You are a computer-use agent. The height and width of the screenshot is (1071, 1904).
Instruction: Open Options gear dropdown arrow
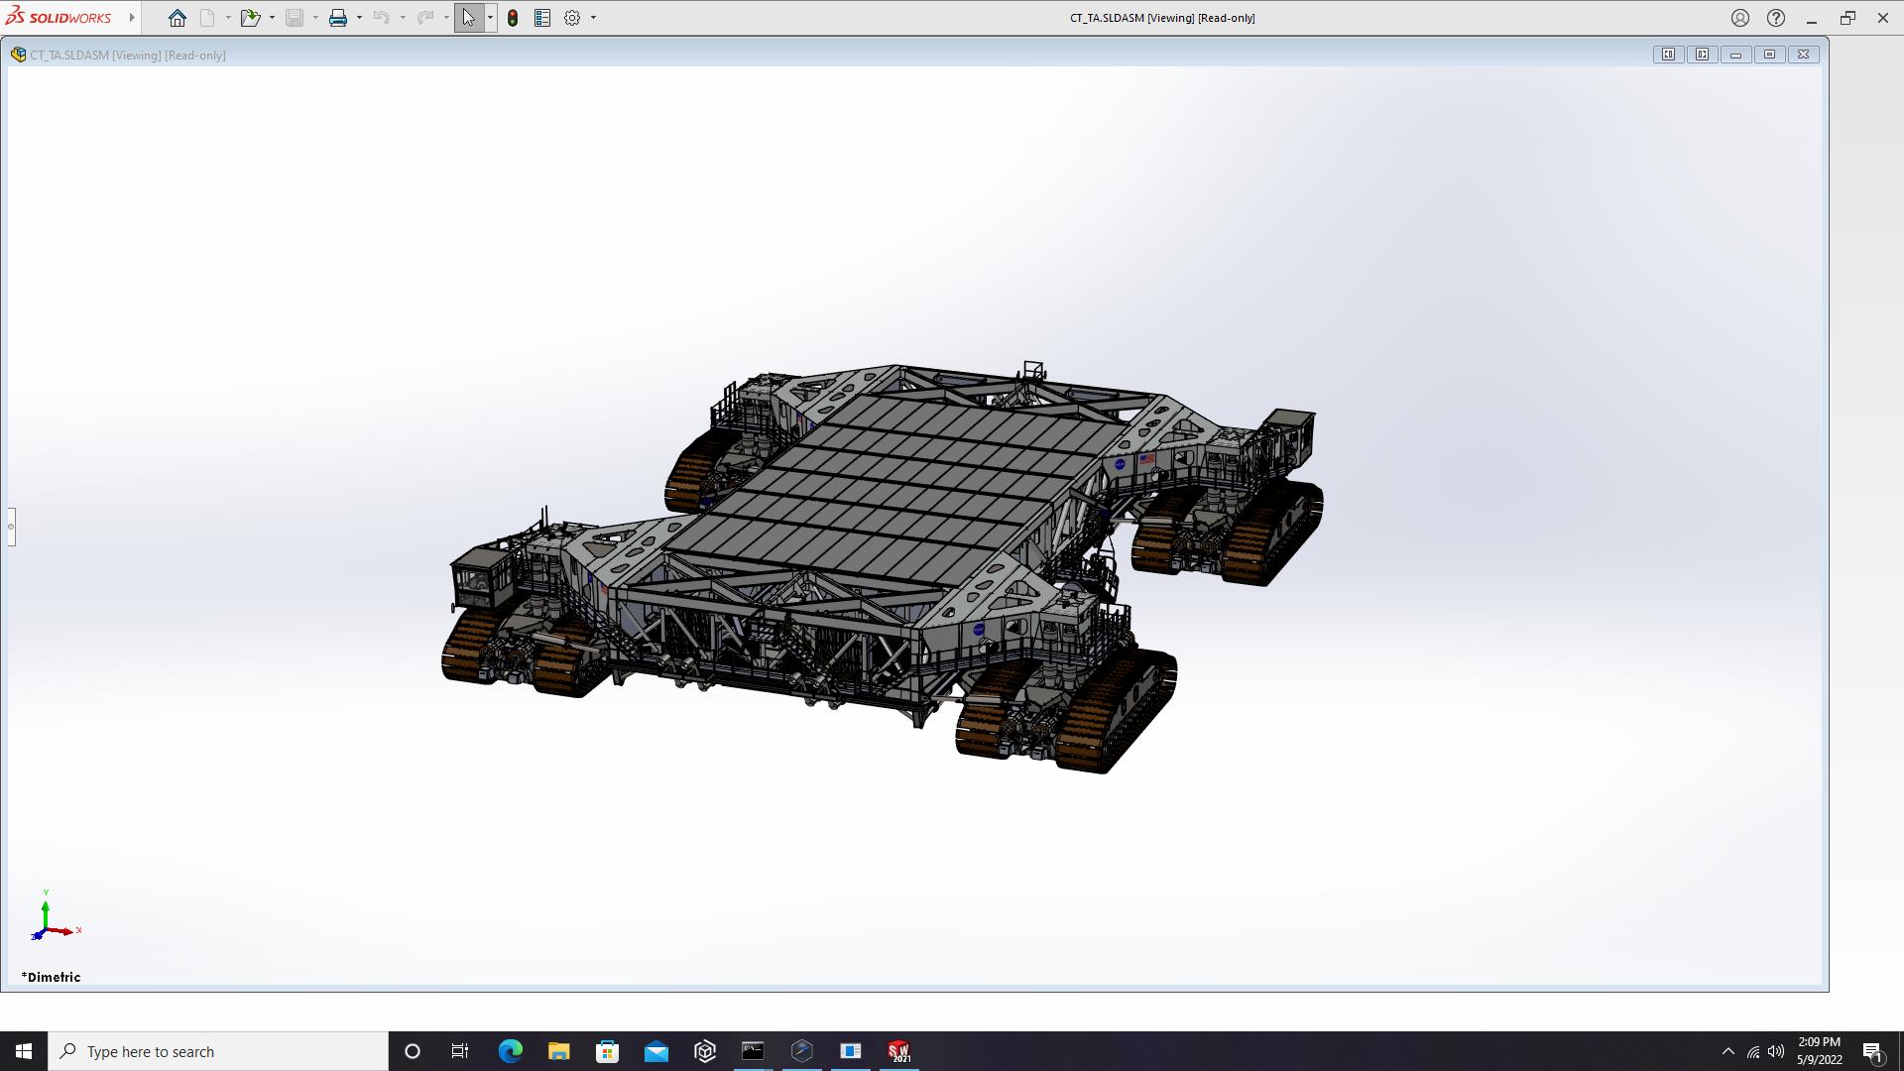coord(593,18)
